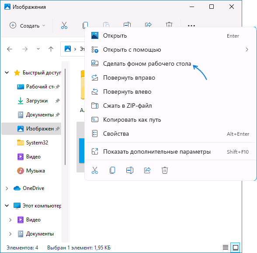Open the recent locations dropdown arrow
This screenshot has height=253, width=257.
click(x=38, y=49)
